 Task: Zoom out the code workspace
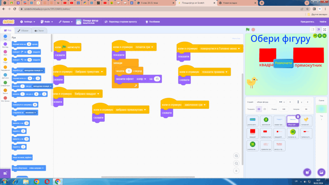coord(236,163)
